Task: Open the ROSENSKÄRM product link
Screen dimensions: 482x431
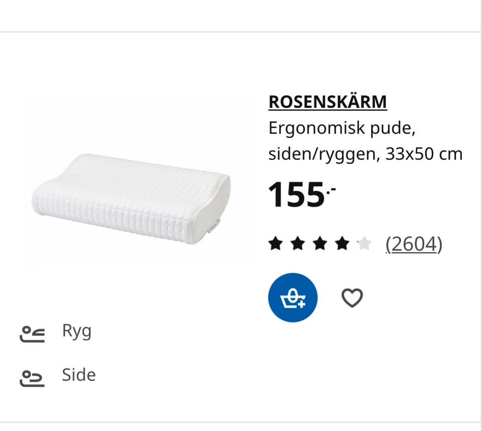Action: (327, 102)
